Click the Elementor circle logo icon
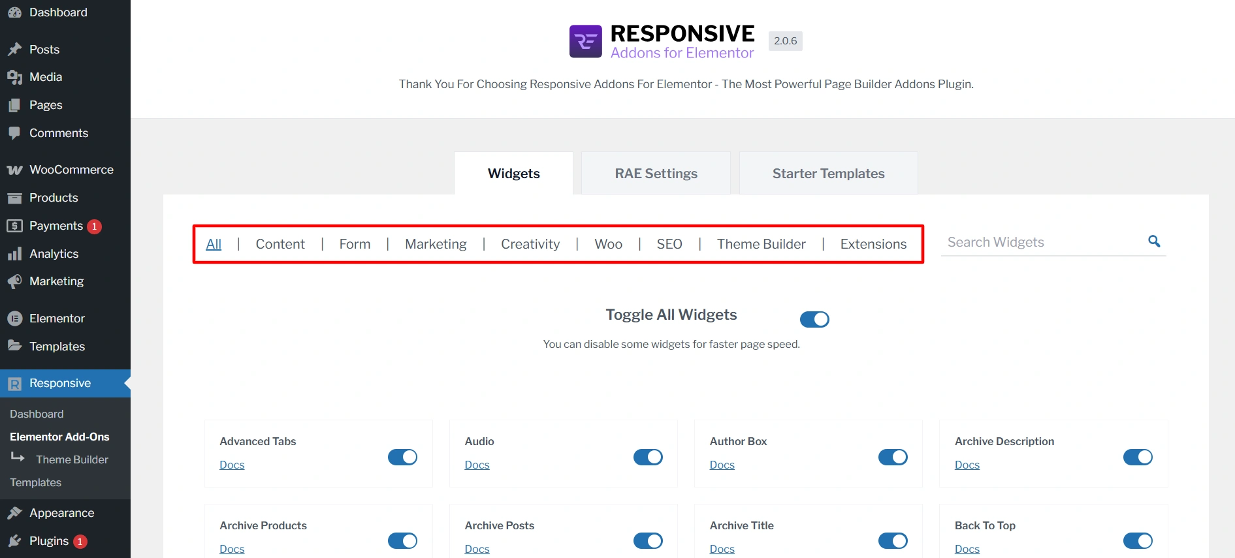The image size is (1235, 558). (14, 318)
